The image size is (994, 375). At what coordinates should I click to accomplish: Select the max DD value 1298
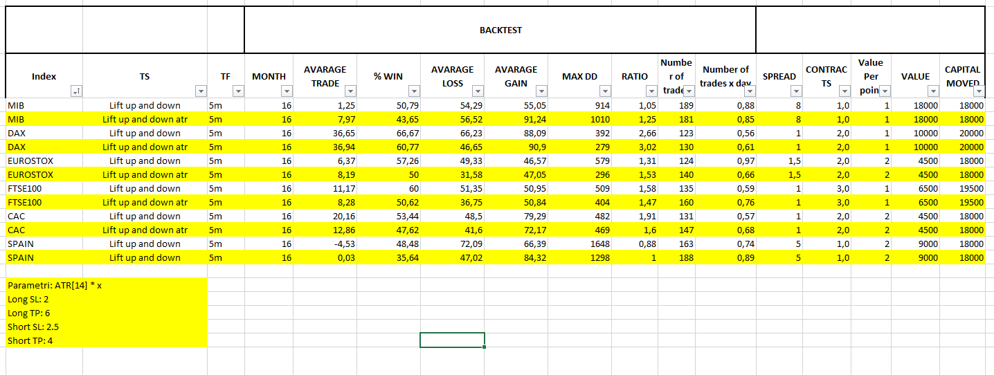coord(579,257)
